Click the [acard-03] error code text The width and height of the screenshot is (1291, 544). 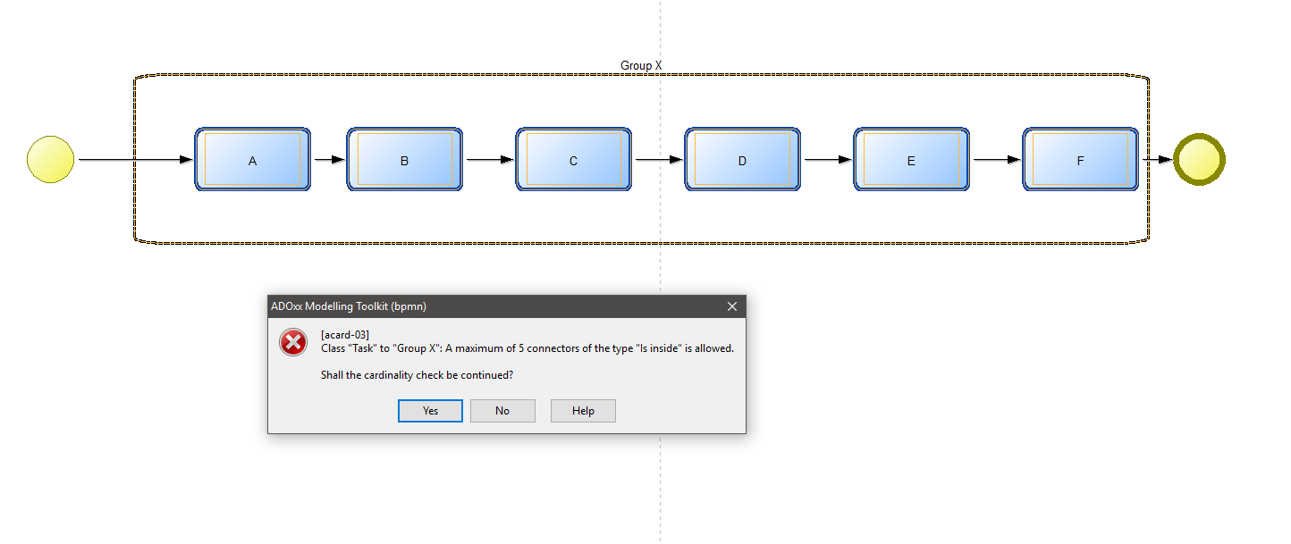[345, 335]
